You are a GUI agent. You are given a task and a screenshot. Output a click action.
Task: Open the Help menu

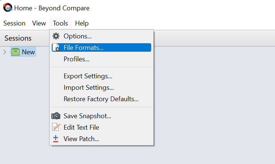82,23
